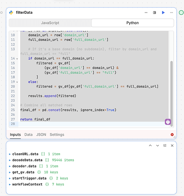Image resolution: width=184 pixels, height=196 pixels.
Task: Open the Data tab
Action: click(28, 134)
